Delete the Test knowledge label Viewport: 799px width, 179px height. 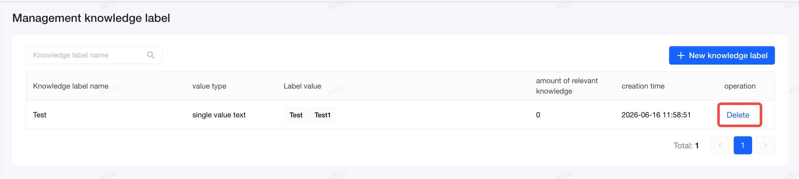click(738, 115)
